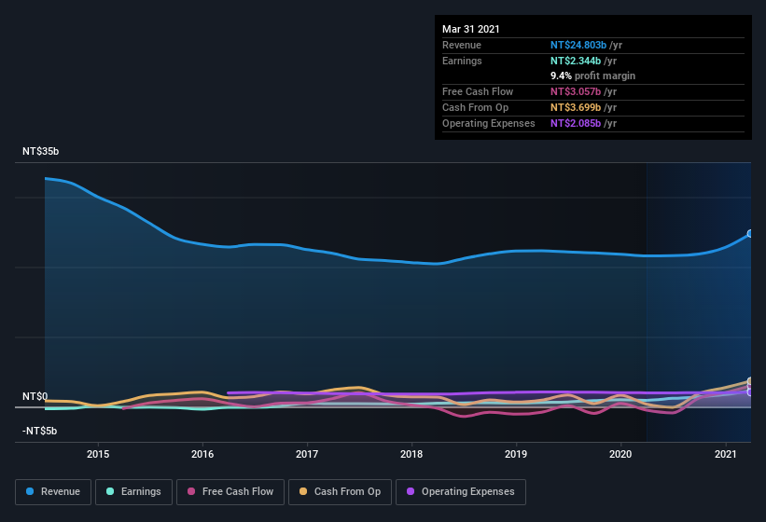Toggle the Revenue series legend button
766x522 pixels.
click(53, 492)
